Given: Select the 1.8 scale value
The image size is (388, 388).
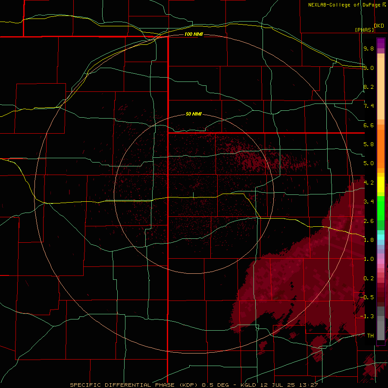Looking at the screenshot, I should coord(369,240).
